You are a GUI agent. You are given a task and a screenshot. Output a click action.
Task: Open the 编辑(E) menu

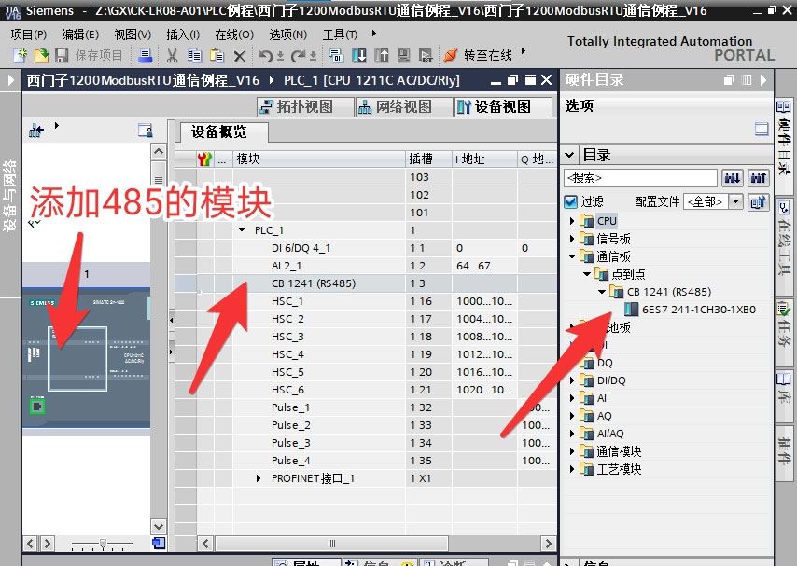tap(80, 35)
